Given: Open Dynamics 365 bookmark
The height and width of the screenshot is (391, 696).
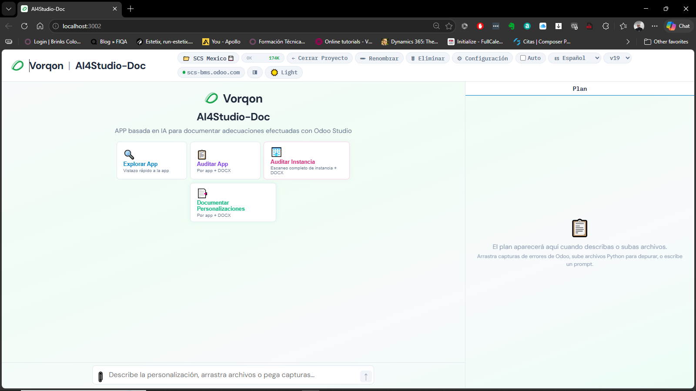Looking at the screenshot, I should (x=410, y=42).
